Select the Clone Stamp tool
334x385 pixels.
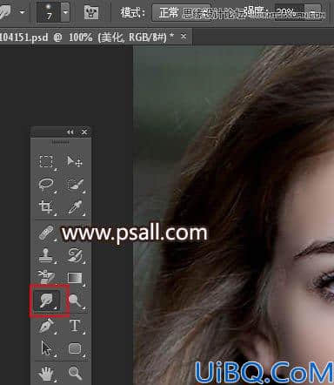point(46,255)
